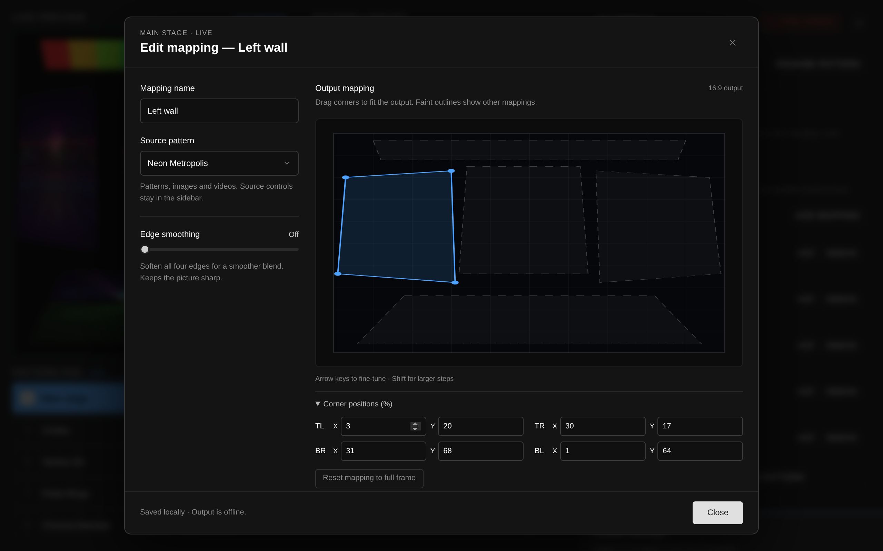Screen dimensions: 883x551
Task: Click the dashed floor mapping outline at bottom
Action: pyautogui.click(x=529, y=320)
